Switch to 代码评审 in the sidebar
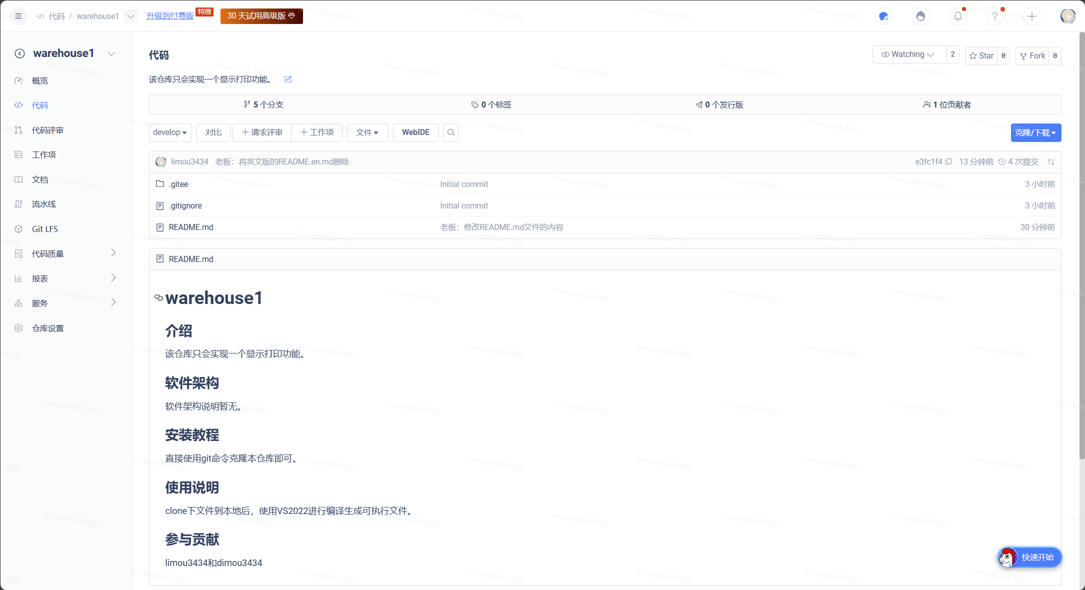1085x590 pixels. coord(47,130)
